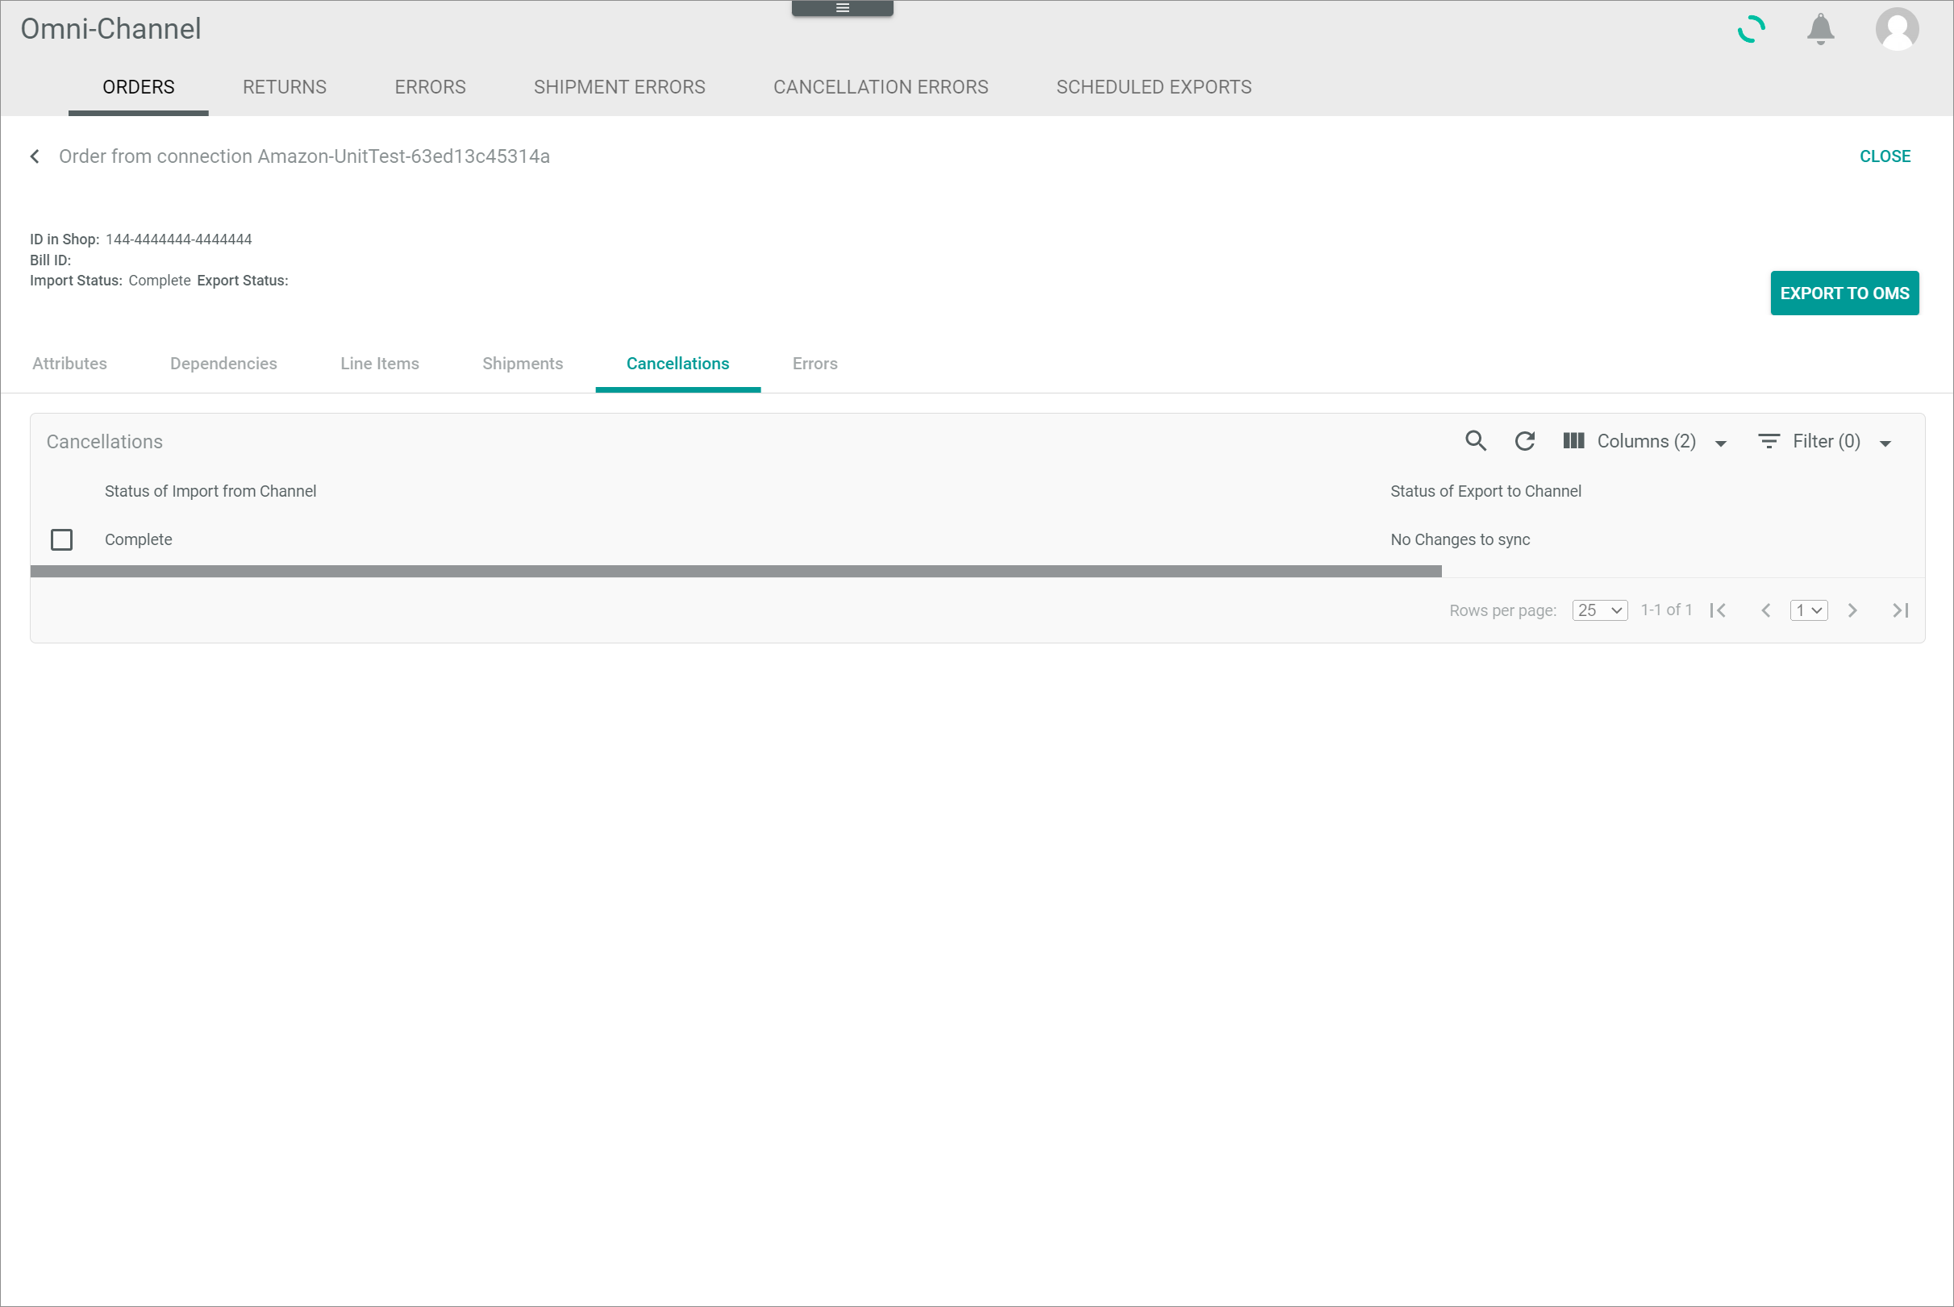Open the CANCELLATION ERRORS tab
The height and width of the screenshot is (1307, 1954).
[x=881, y=88]
